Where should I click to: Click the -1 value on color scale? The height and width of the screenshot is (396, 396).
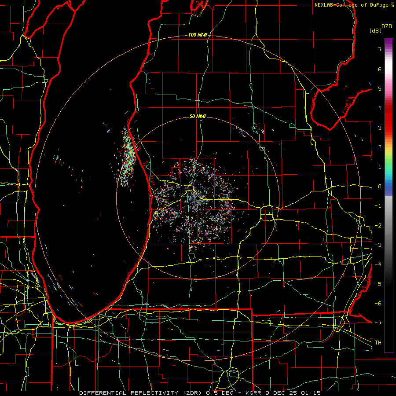pyautogui.click(x=378, y=206)
